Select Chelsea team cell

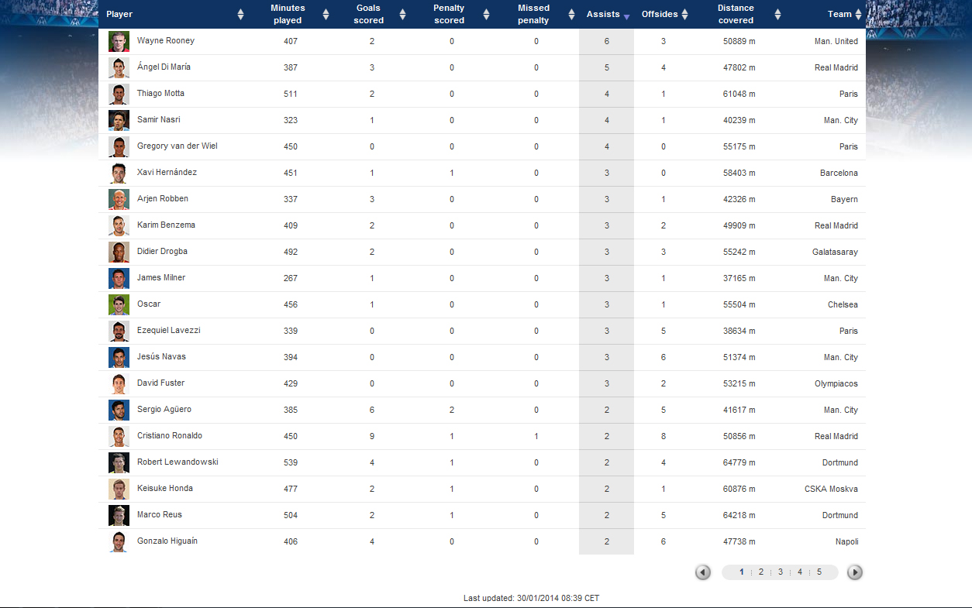[843, 304]
